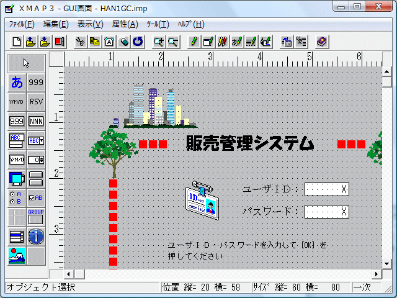Click the horizontal scrollbar left arrow
Image resolution: width=397 pixels, height=298 pixels.
(68, 274)
